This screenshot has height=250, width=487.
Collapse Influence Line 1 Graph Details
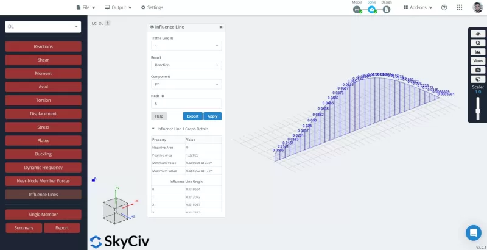153,129
